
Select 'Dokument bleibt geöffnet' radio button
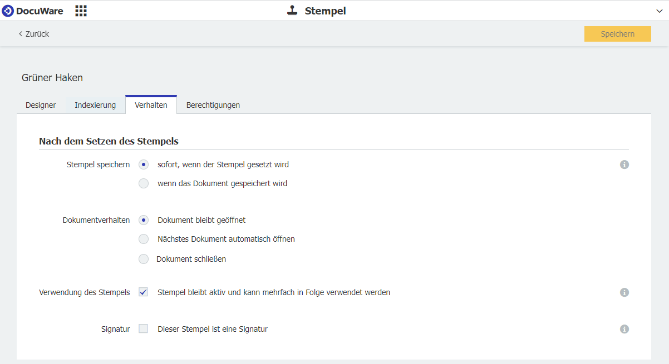(x=144, y=220)
